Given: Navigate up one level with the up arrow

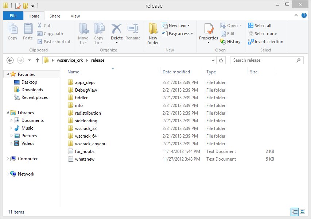Looking at the screenshot, I should [38, 60].
